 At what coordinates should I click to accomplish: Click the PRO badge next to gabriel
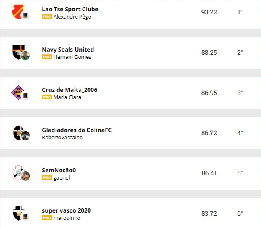point(47,178)
